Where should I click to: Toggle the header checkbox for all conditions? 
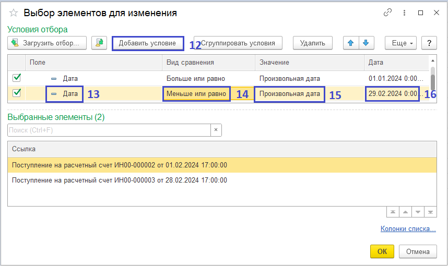(x=17, y=63)
